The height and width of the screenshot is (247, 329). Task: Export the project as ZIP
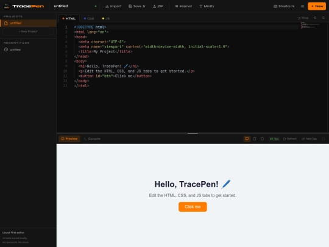(158, 6)
